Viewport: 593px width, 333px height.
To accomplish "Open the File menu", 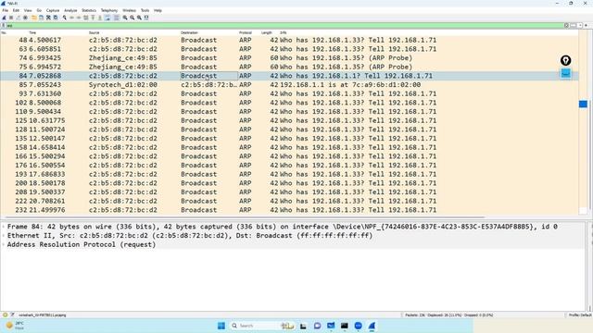I will (x=5, y=10).
